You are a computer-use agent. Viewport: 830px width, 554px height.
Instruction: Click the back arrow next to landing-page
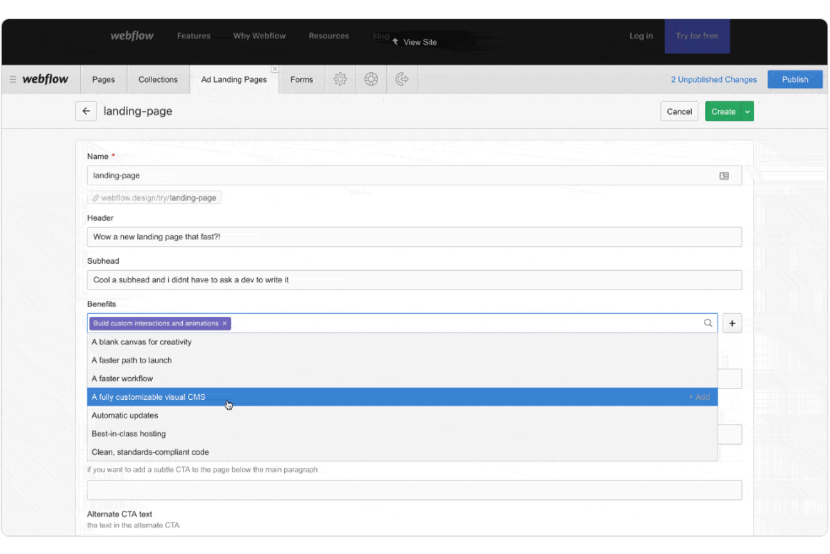(86, 111)
